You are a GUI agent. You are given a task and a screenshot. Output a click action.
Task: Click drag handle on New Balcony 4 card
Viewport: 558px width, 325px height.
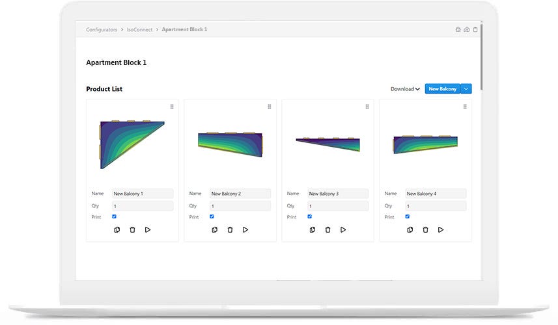(x=465, y=107)
